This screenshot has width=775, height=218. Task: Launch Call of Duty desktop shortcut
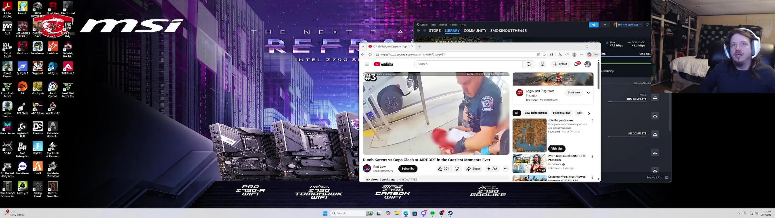click(x=7, y=50)
